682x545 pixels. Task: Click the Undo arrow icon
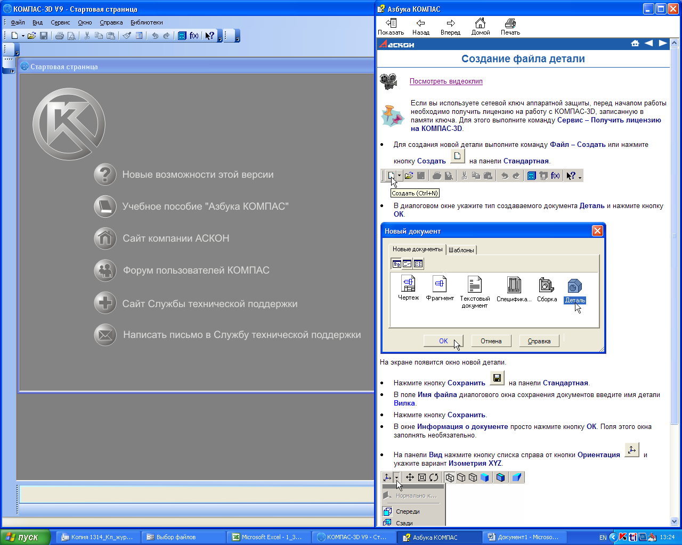point(155,36)
